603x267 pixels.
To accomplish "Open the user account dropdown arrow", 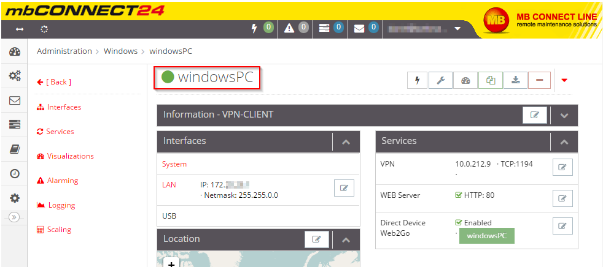I will tap(457, 29).
